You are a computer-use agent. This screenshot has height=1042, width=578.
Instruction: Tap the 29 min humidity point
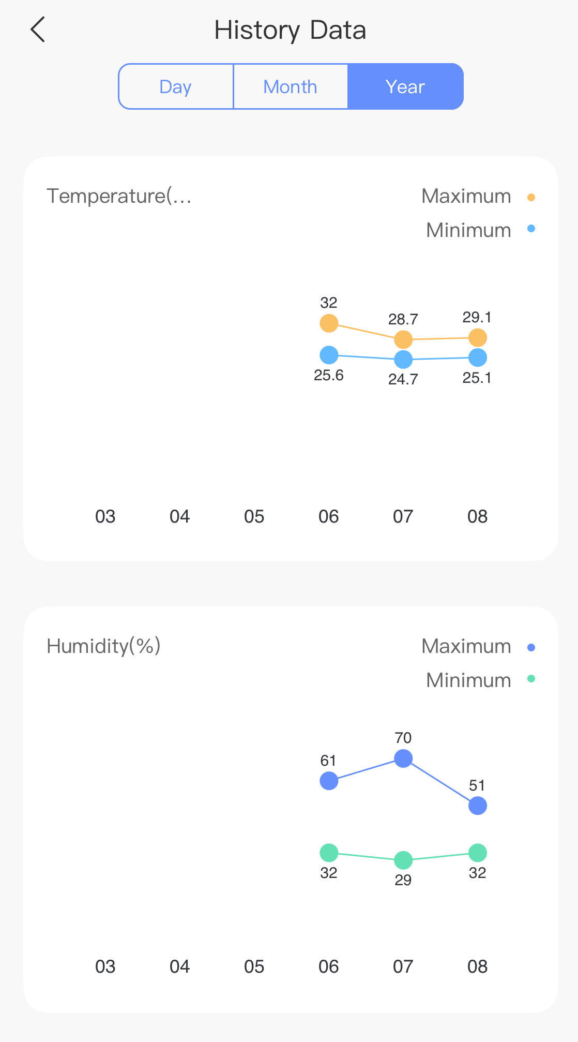[403, 860]
